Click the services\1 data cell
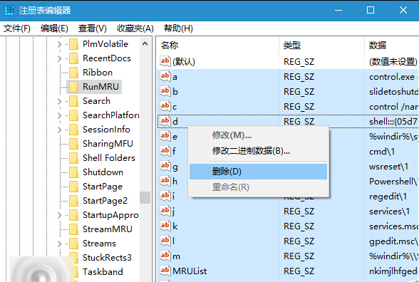The width and height of the screenshot is (419, 282). click(x=389, y=211)
